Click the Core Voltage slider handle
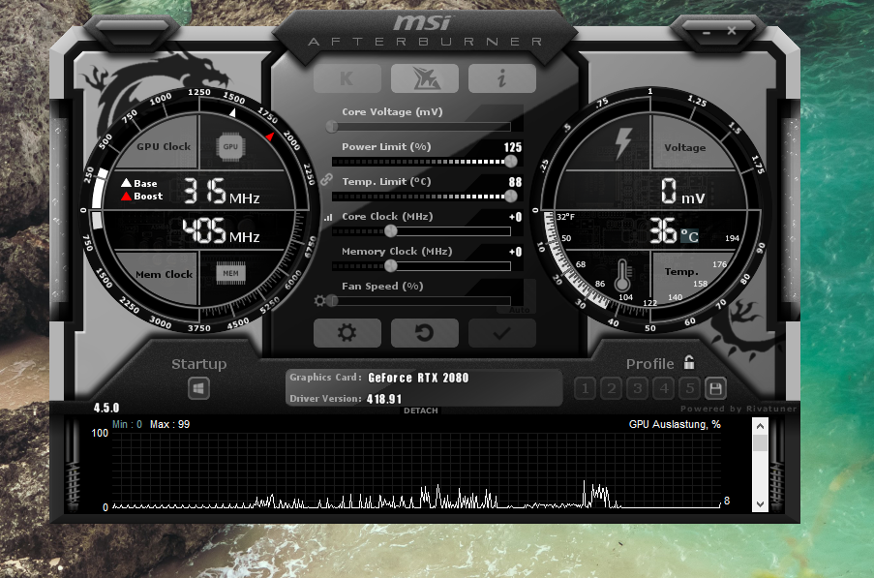The height and width of the screenshot is (578, 874). pyautogui.click(x=332, y=127)
